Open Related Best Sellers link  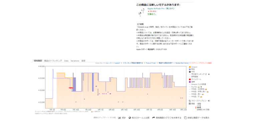coord(182,63)
